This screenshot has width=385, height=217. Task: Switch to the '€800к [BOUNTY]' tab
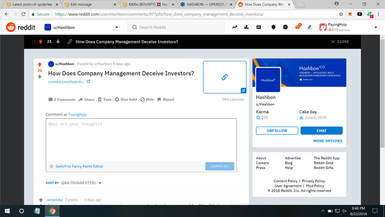pyautogui.click(x=149, y=4)
